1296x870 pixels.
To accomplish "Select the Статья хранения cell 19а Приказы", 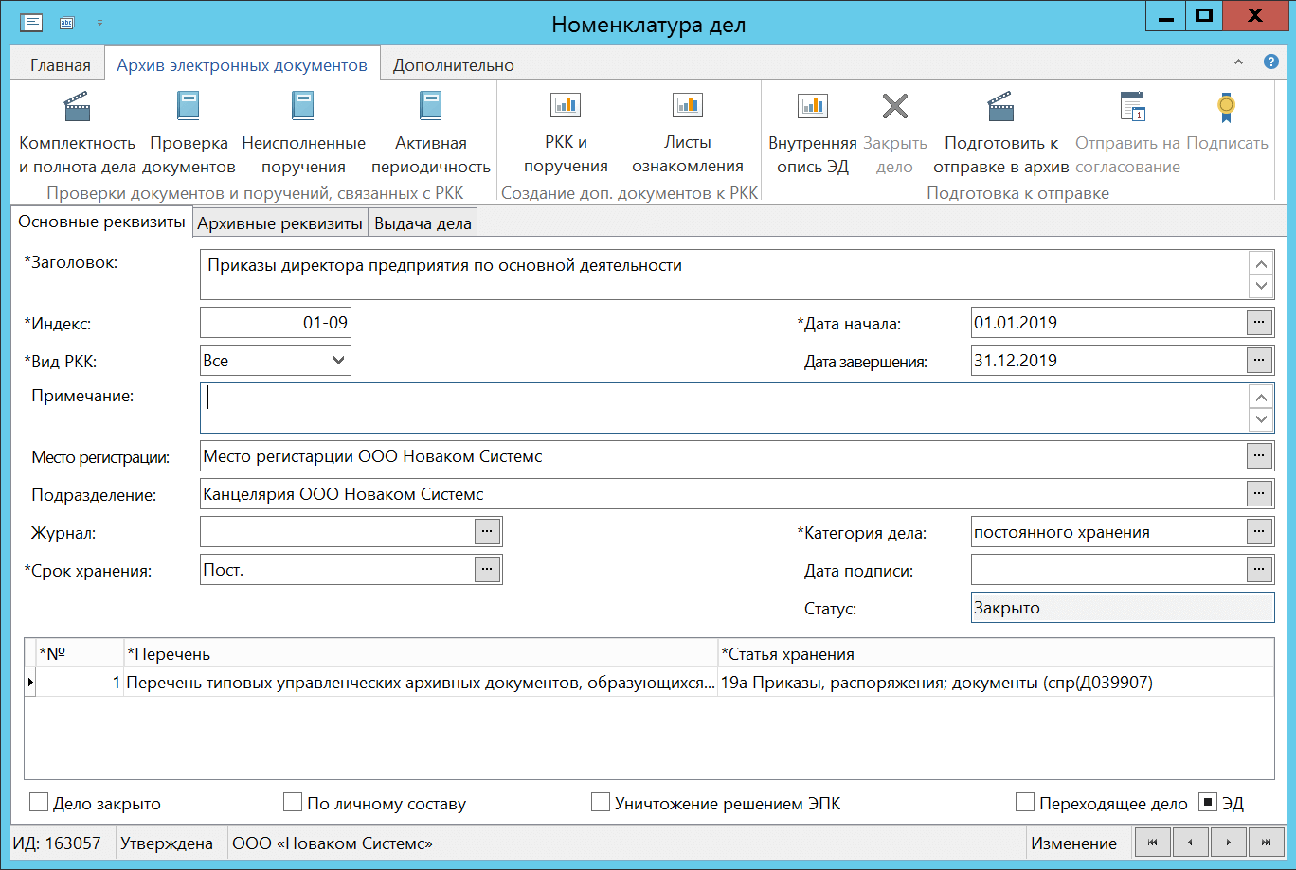I will click(996, 683).
